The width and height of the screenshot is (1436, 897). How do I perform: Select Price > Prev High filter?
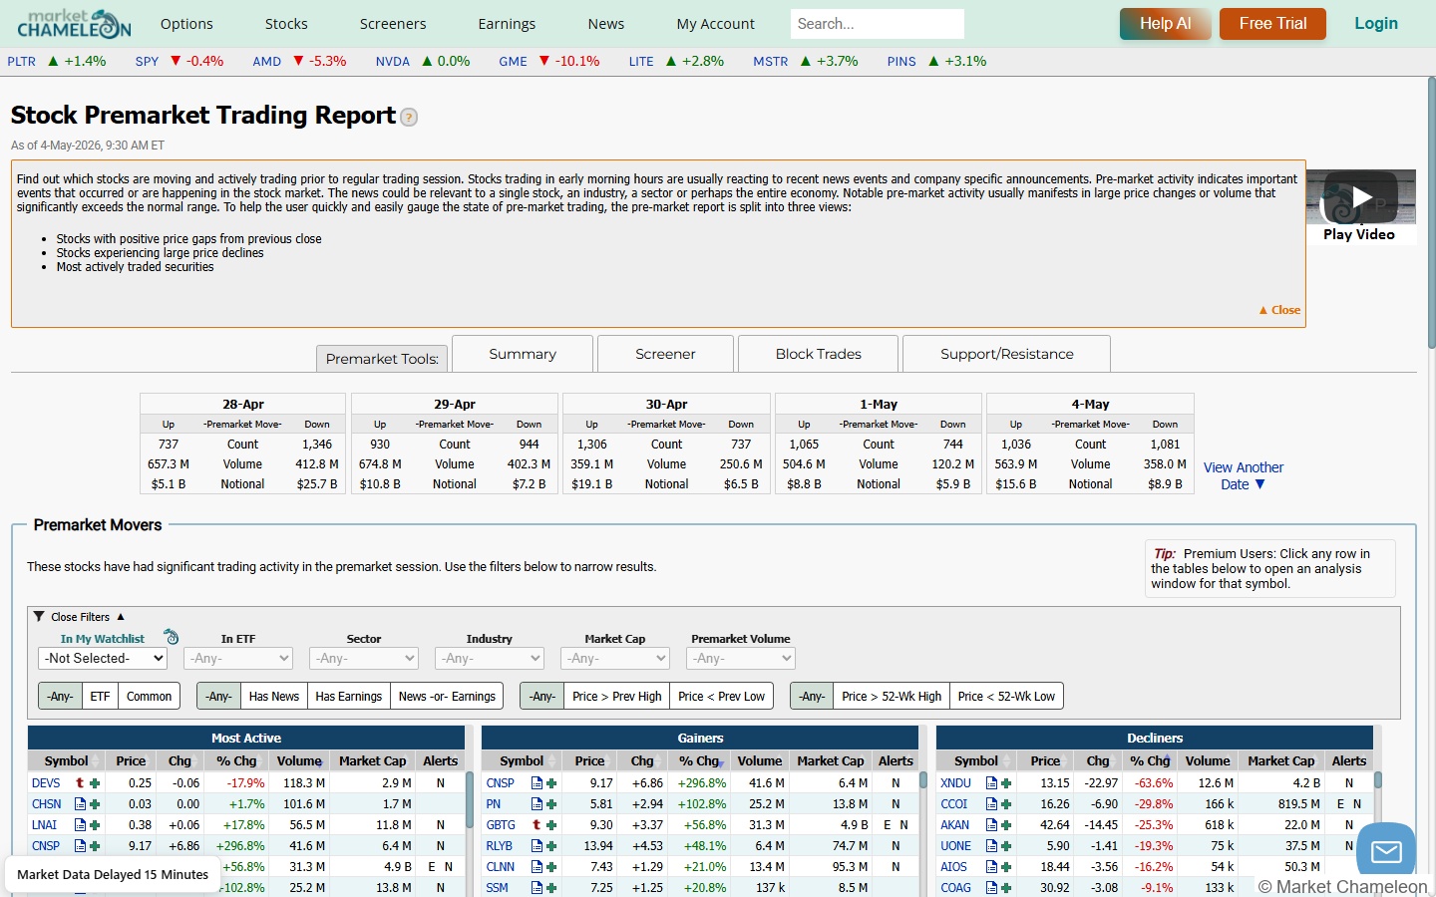(x=616, y=696)
